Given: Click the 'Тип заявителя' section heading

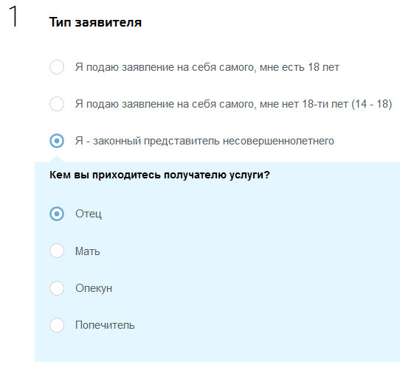Looking at the screenshot, I should tap(95, 22).
